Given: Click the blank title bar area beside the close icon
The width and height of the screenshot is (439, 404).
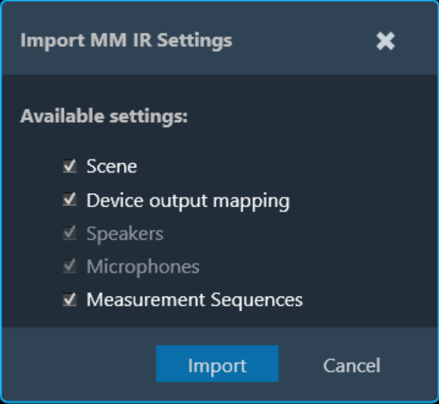Looking at the screenshot, I should pos(303,41).
